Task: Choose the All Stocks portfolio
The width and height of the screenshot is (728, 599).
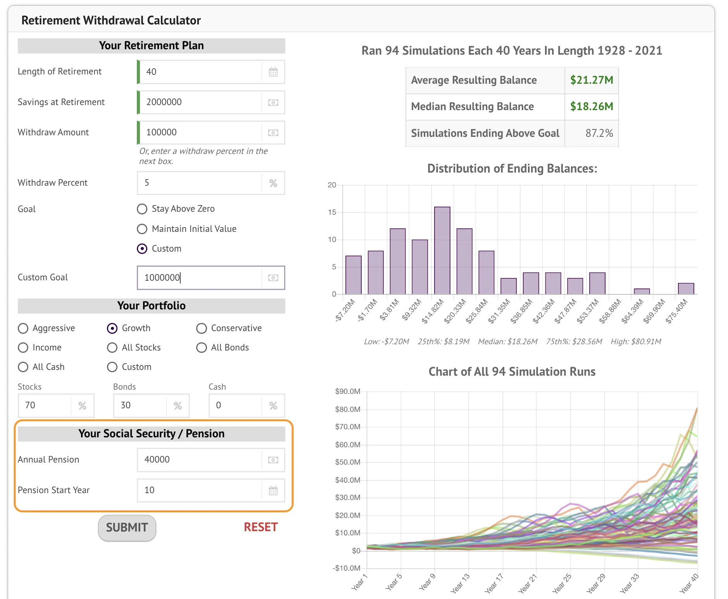Action: 112,347
